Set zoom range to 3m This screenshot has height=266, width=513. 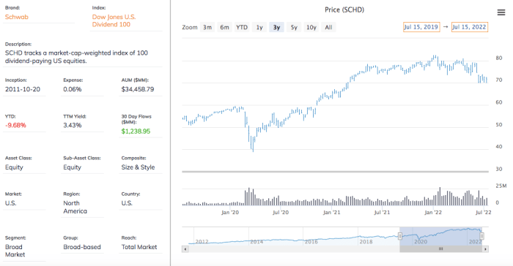207,28
